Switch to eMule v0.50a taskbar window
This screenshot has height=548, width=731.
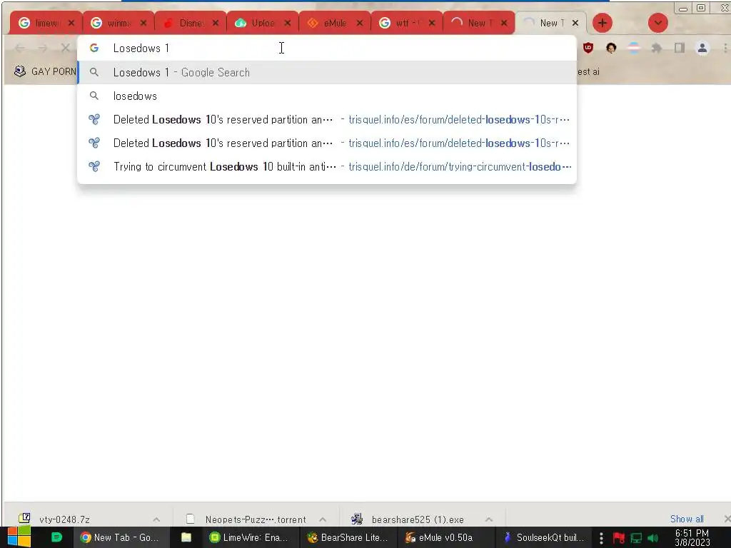[445, 537]
